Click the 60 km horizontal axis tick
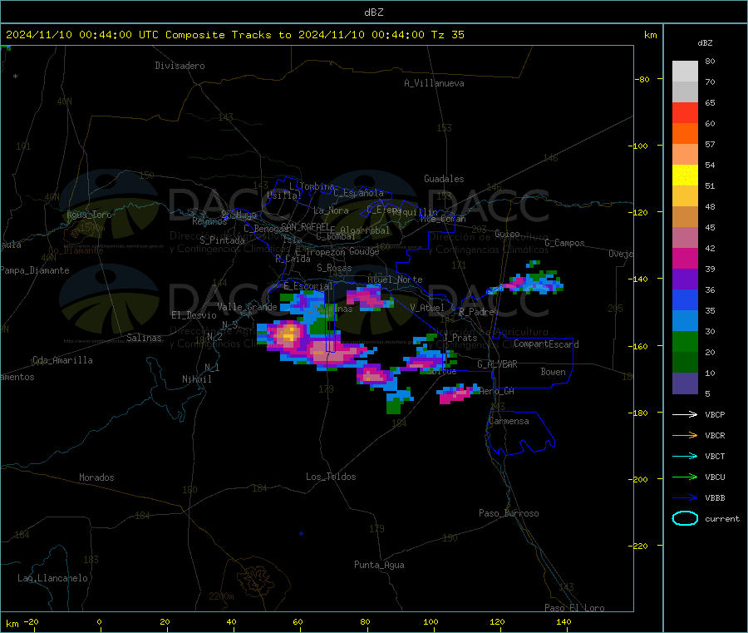The height and width of the screenshot is (633, 748). coord(298,622)
